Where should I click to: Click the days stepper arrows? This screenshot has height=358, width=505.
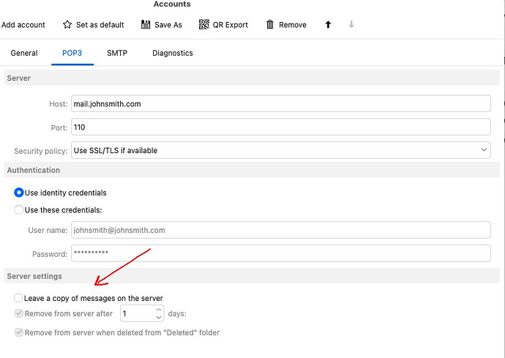coord(159,314)
